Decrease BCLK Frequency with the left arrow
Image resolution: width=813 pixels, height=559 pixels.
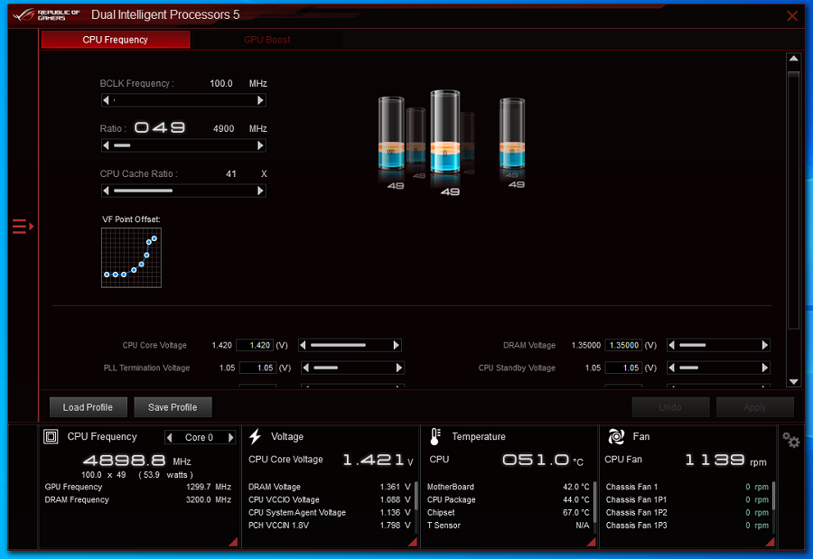click(107, 100)
